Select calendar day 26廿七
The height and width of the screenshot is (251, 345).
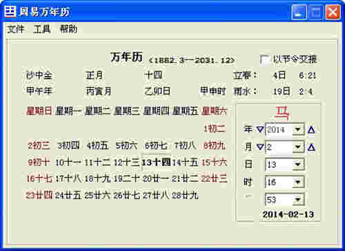coord(126,196)
